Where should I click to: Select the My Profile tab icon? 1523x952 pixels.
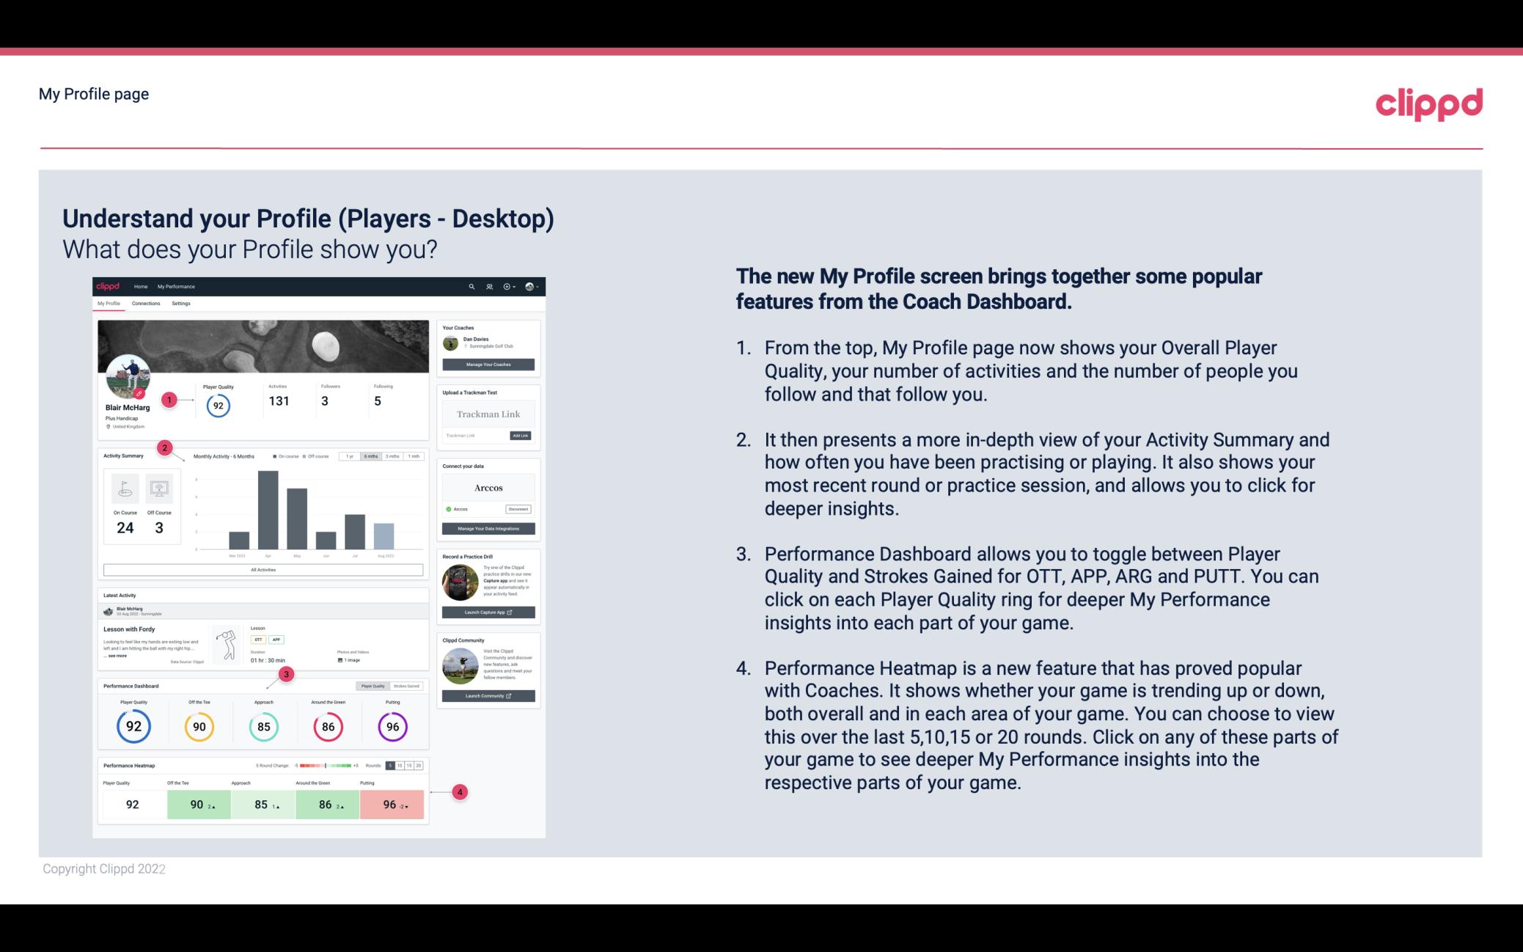point(109,304)
